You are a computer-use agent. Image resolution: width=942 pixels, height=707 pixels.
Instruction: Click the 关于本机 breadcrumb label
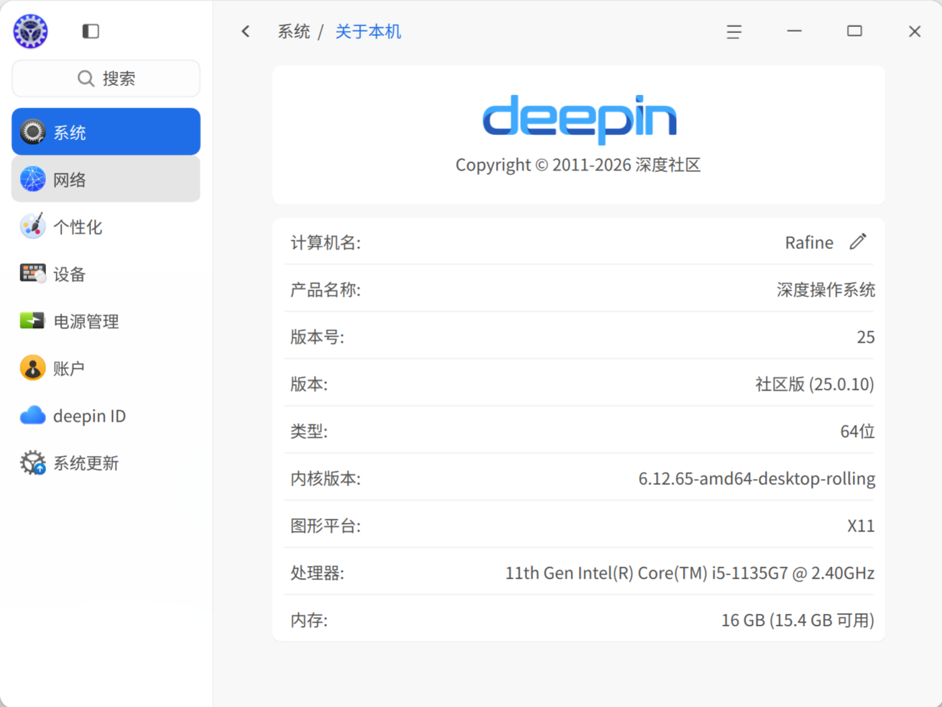coord(368,31)
